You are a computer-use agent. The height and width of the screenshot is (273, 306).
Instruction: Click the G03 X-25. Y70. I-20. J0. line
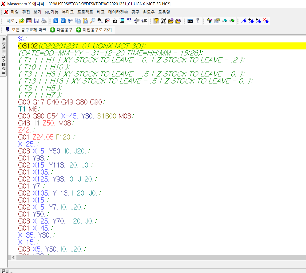click(57, 221)
